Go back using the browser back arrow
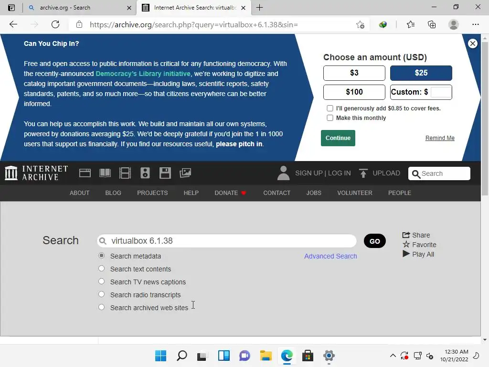This screenshot has width=489, height=367. 13,24
